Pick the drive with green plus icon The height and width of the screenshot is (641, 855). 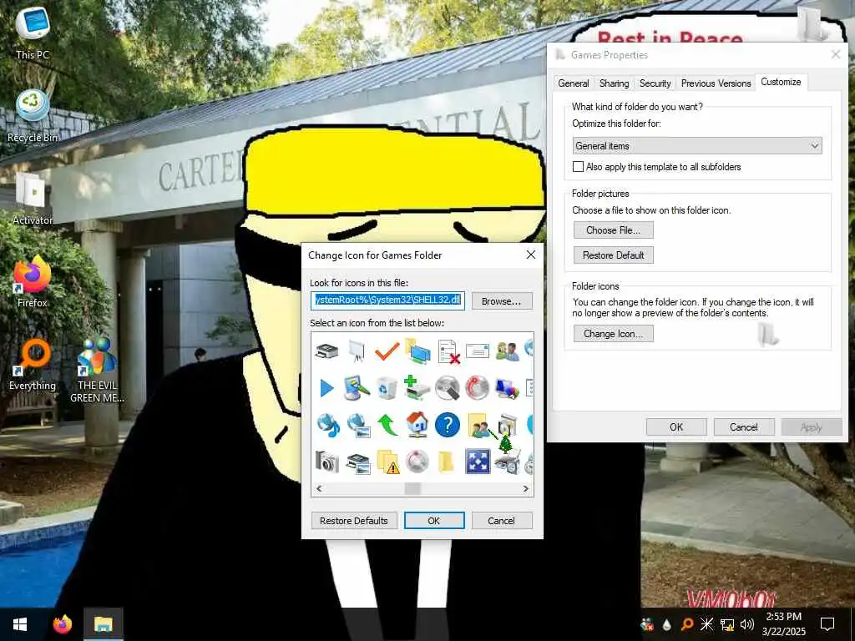coord(417,387)
